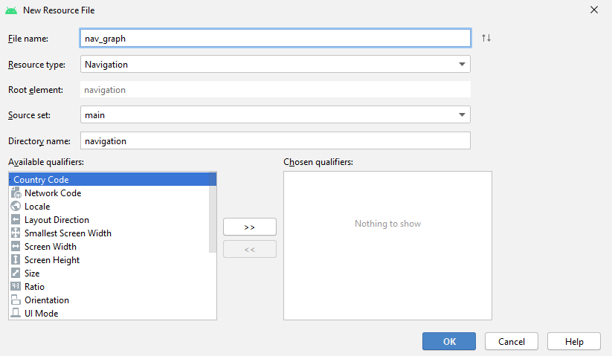Open Help for this dialog
This screenshot has height=356, width=612.
click(x=573, y=342)
